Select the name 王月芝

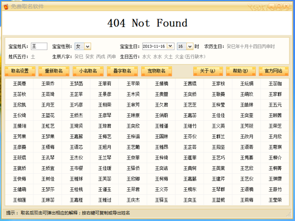coord(48,105)
